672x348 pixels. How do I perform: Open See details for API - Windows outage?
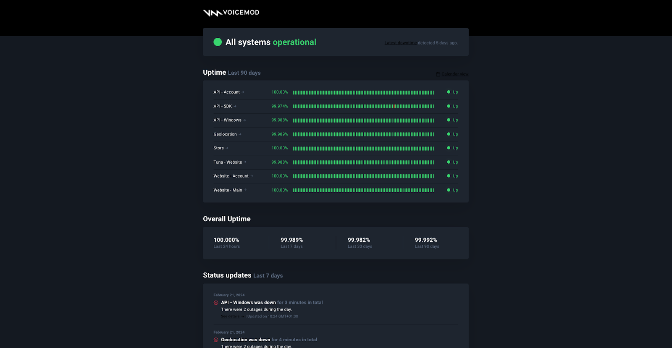(230, 317)
